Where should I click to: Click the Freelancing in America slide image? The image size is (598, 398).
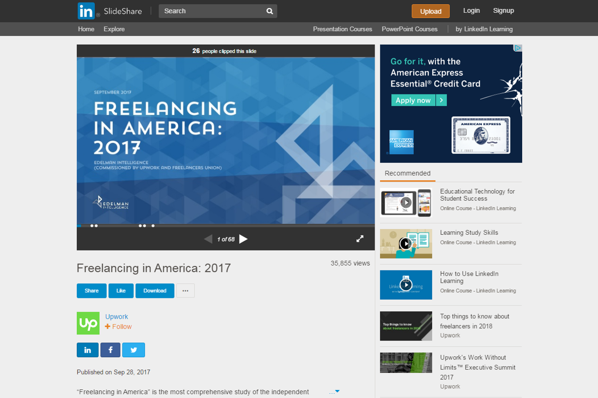point(226,140)
